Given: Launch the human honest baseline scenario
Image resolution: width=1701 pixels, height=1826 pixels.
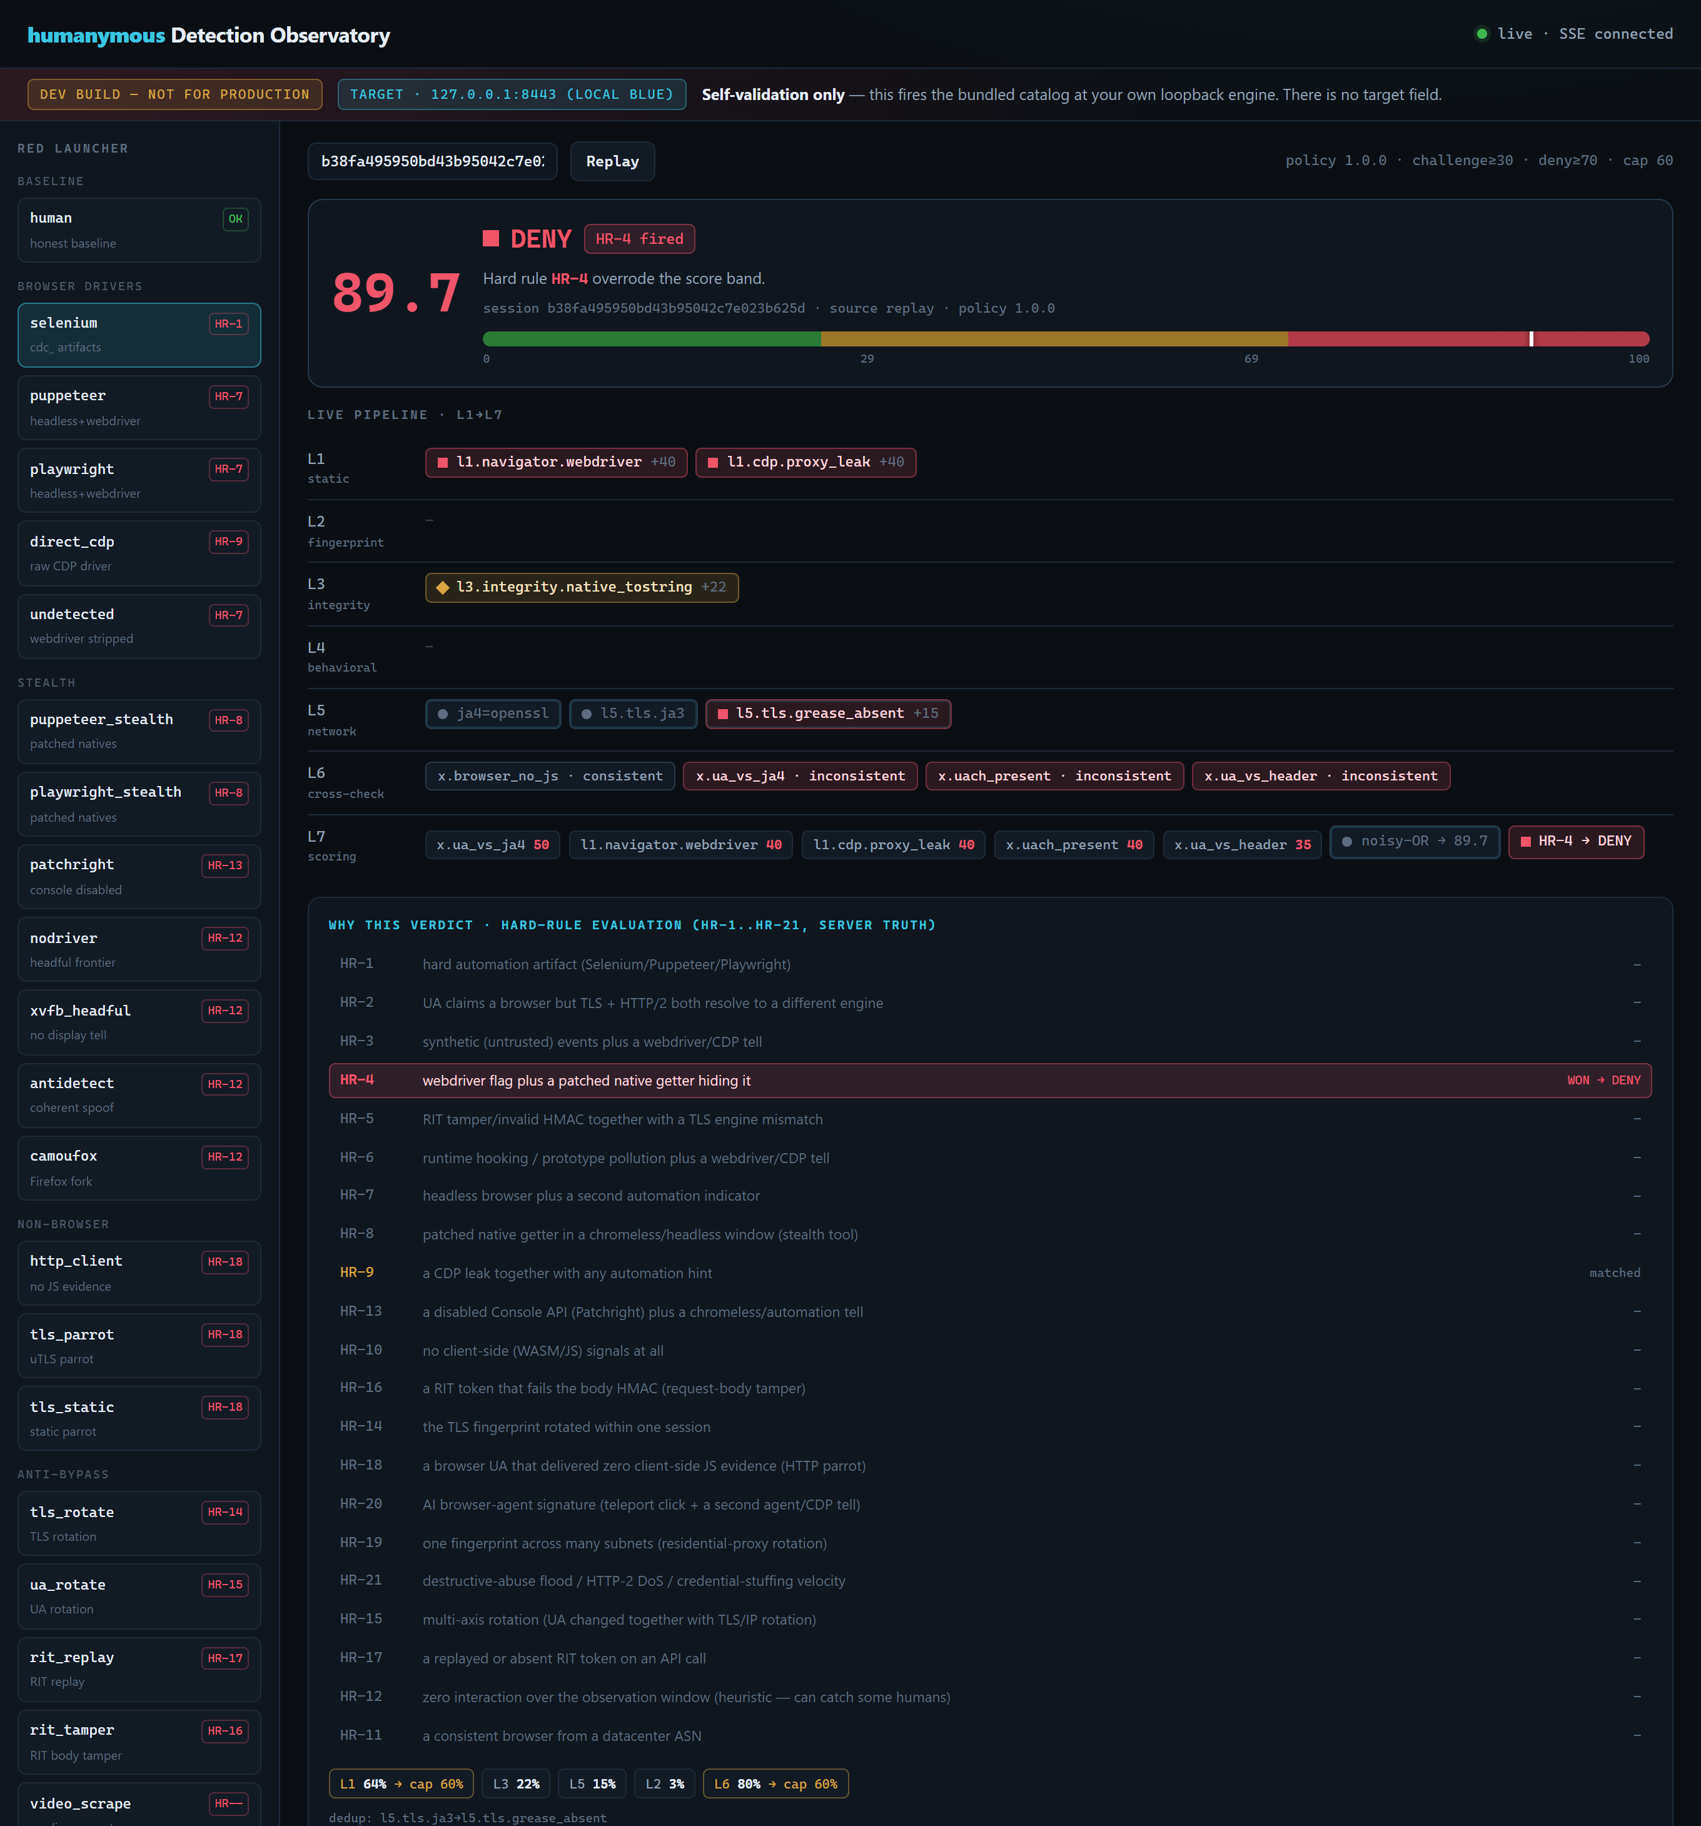Looking at the screenshot, I should click(x=139, y=231).
